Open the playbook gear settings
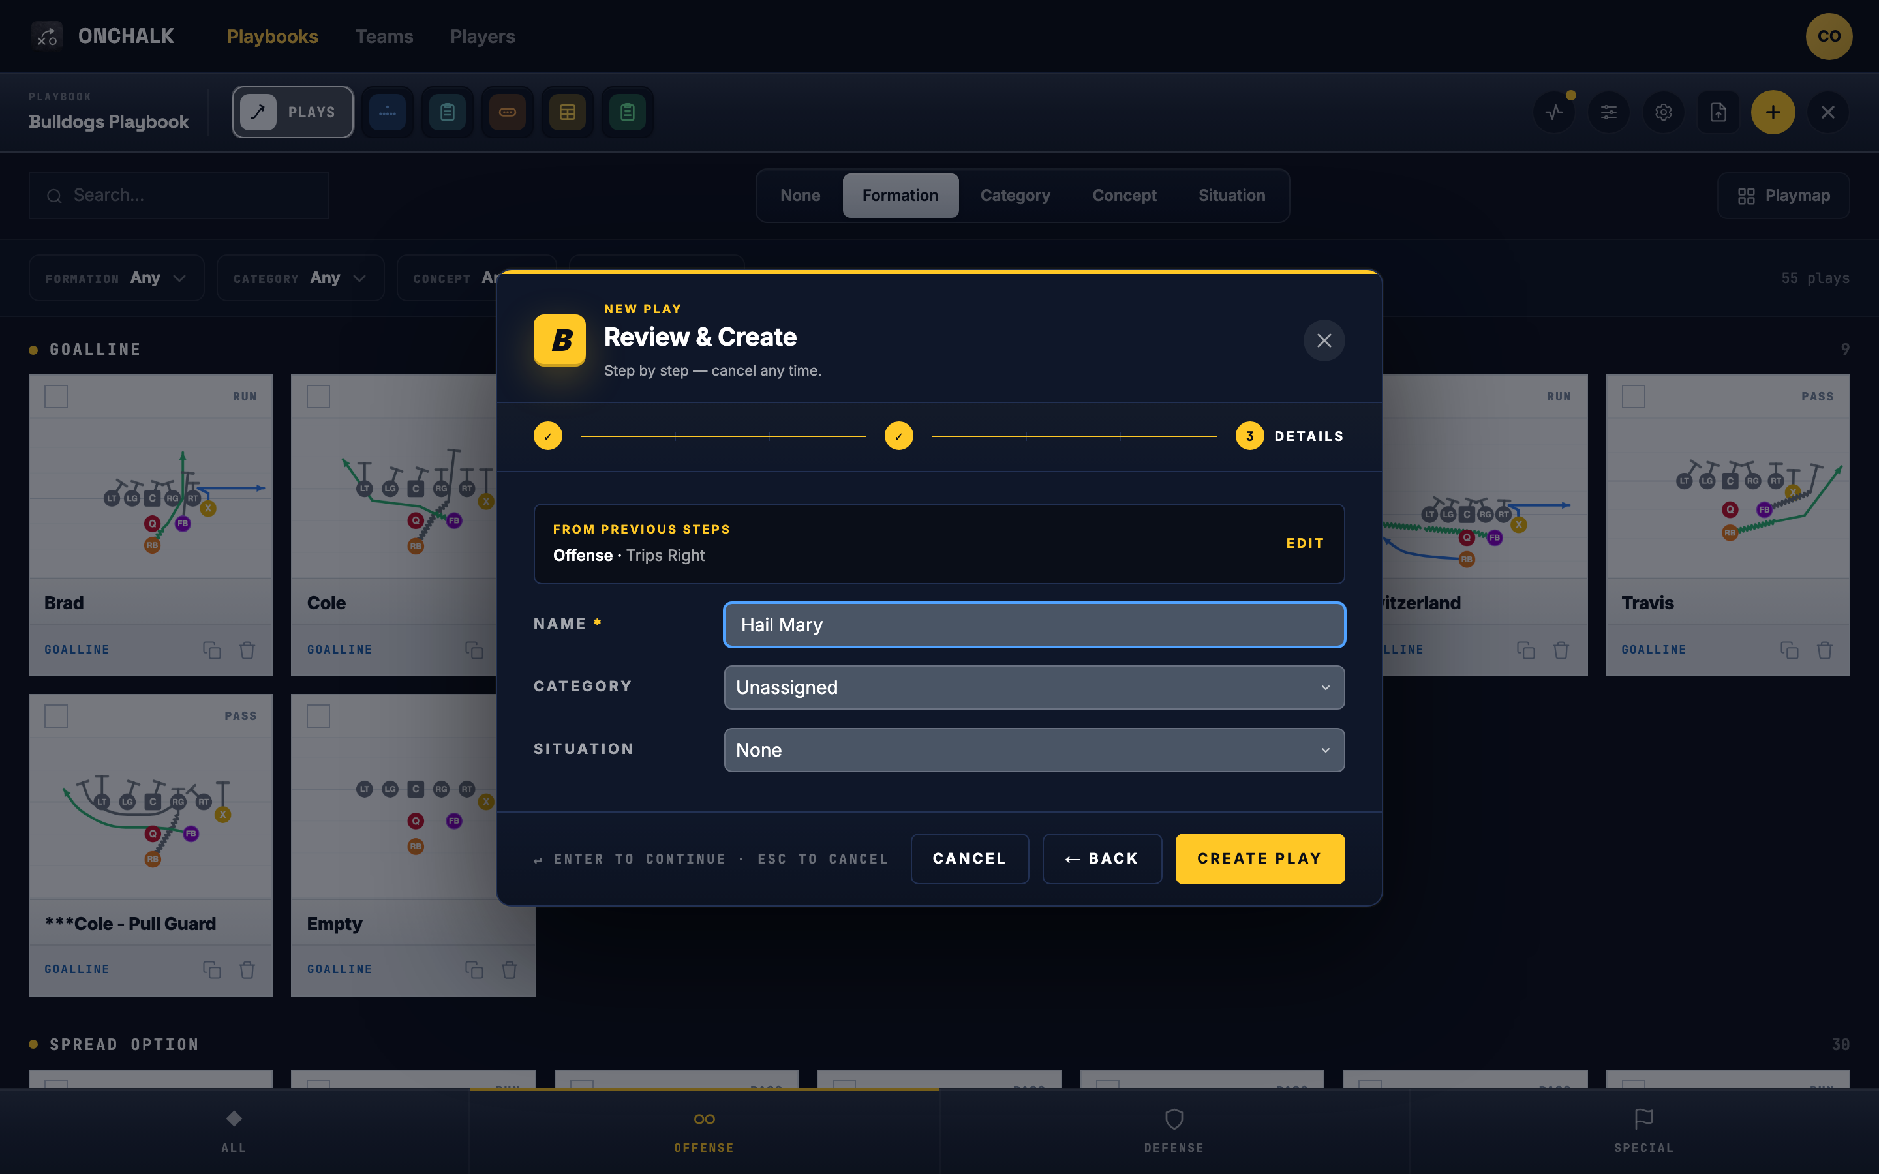The width and height of the screenshot is (1879, 1174). (x=1663, y=113)
